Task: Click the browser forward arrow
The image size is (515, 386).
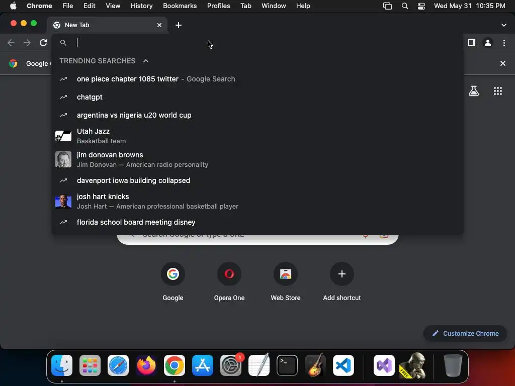Action: 27,43
